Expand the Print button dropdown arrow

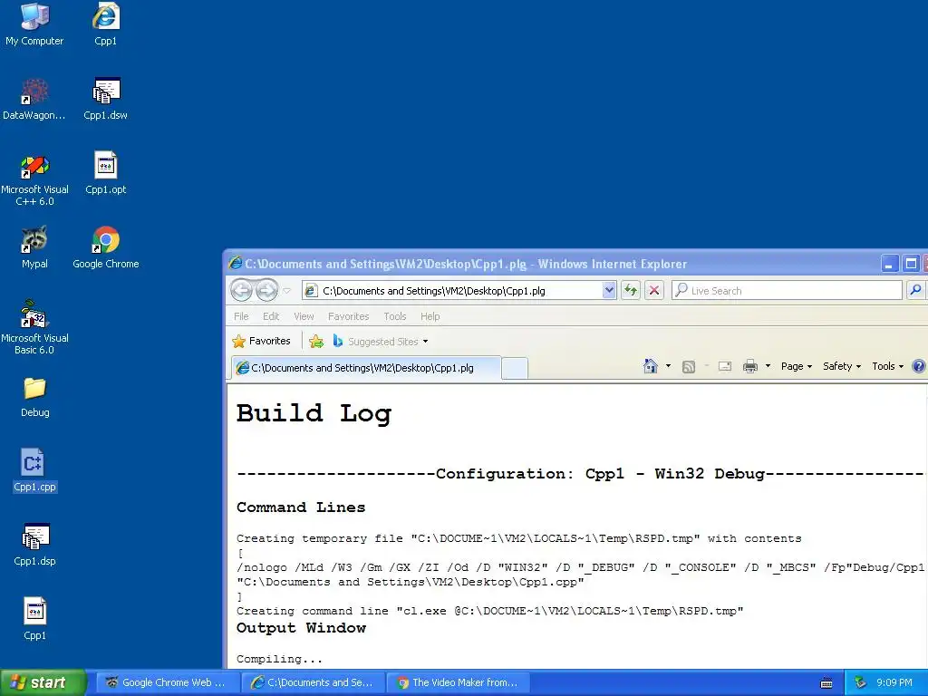[768, 366]
